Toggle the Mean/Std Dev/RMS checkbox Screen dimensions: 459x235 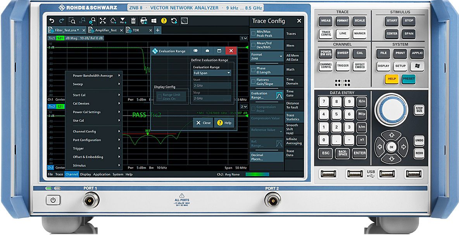coord(254,45)
